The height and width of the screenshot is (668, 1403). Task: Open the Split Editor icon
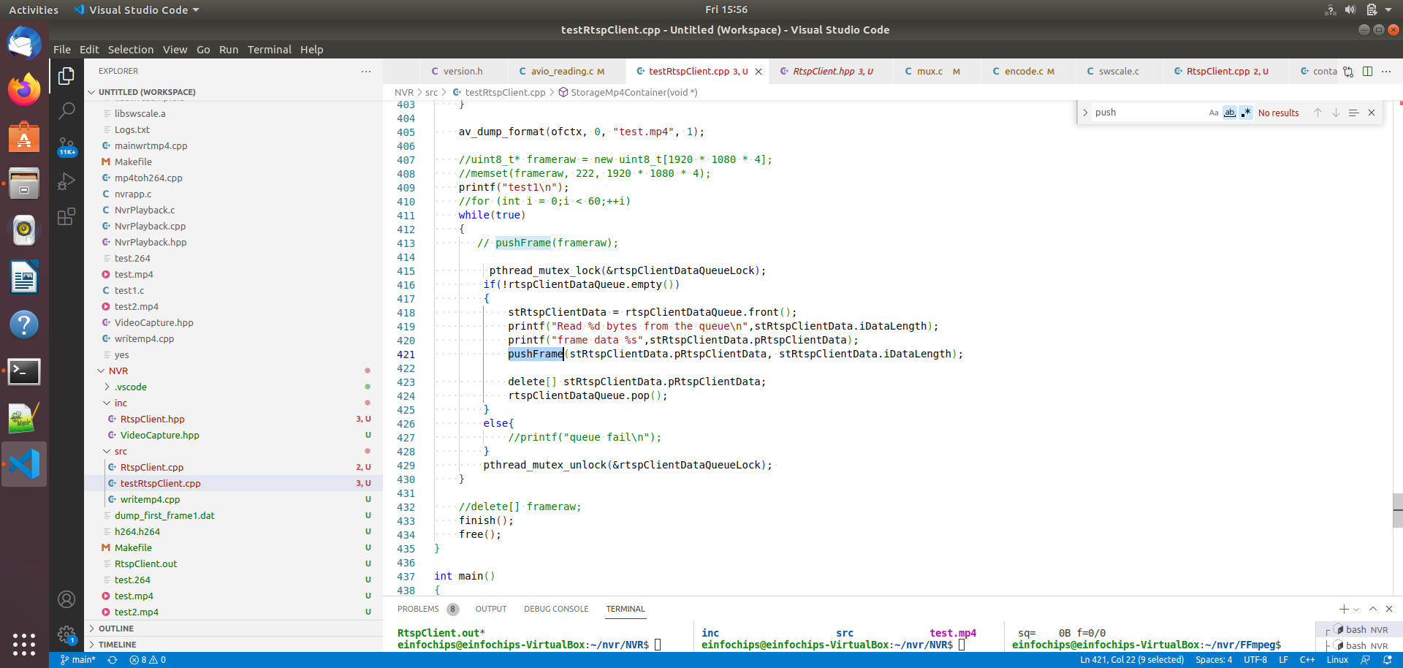[x=1368, y=71]
